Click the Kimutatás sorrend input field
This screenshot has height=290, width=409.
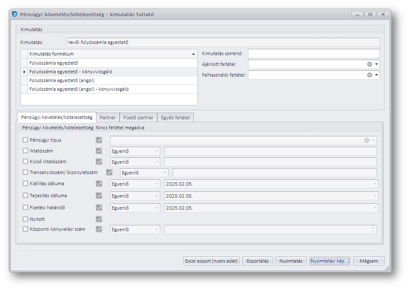pyautogui.click(x=313, y=53)
